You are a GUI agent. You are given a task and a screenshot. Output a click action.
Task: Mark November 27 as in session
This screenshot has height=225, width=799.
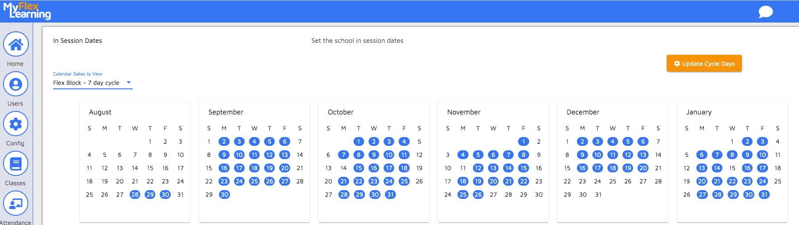493,194
